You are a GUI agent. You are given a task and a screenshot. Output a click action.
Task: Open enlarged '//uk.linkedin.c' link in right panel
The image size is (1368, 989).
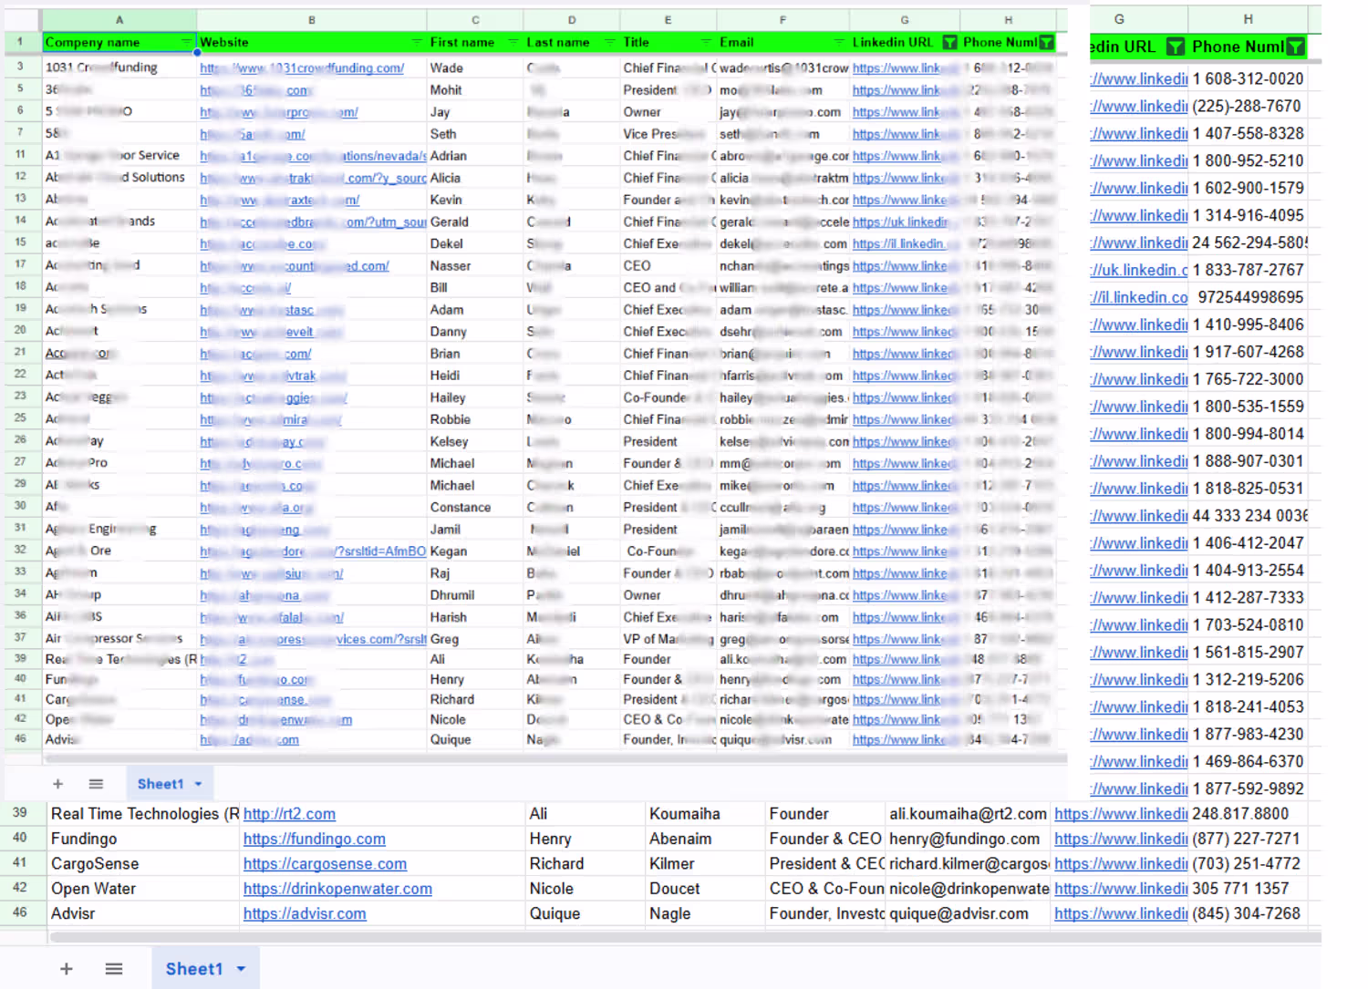[x=1139, y=270]
